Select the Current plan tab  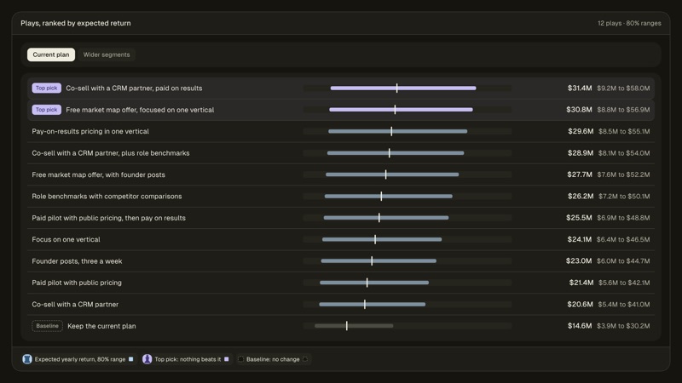(x=51, y=54)
